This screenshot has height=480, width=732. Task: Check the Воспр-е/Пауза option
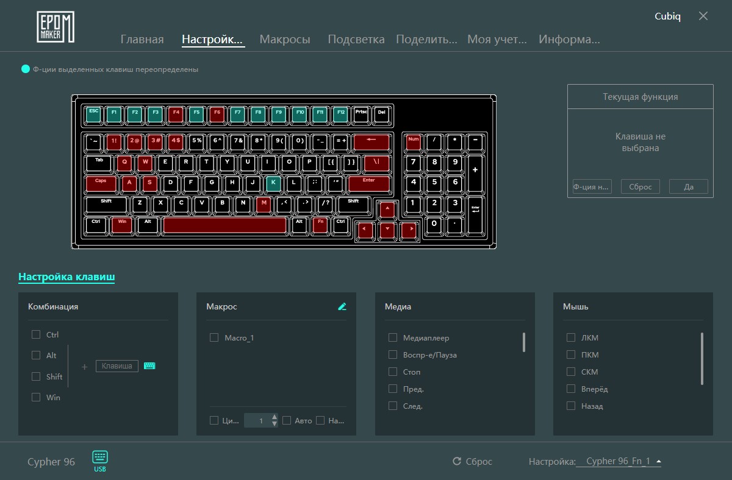coord(393,355)
